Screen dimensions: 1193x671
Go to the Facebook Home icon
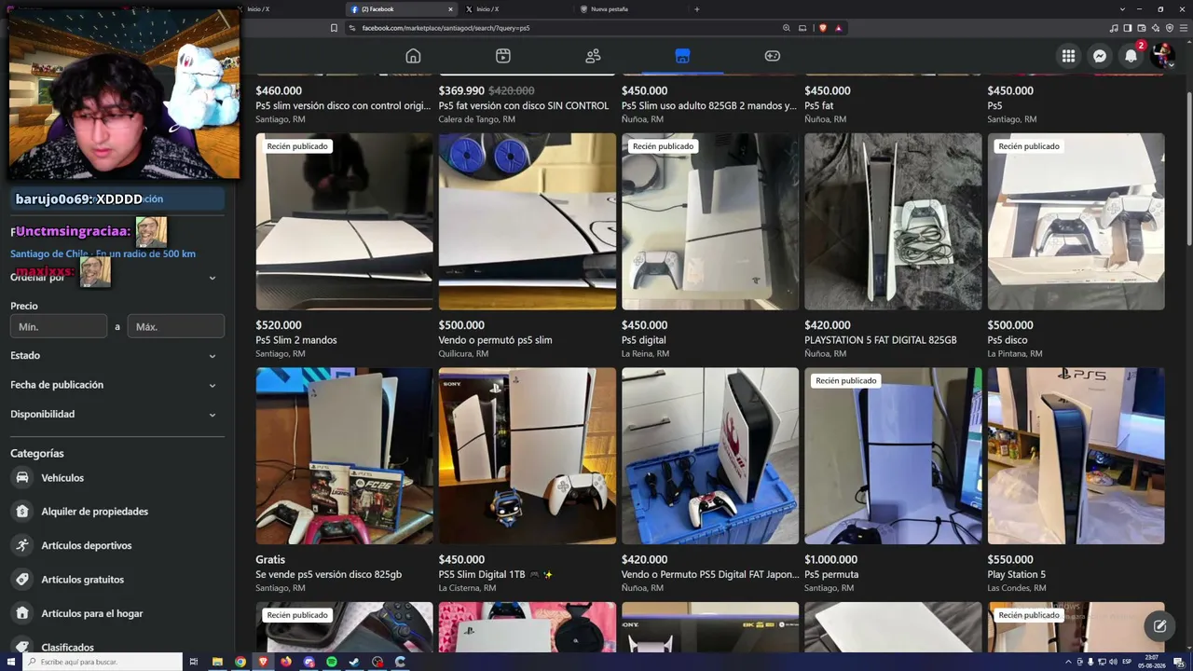[413, 56]
